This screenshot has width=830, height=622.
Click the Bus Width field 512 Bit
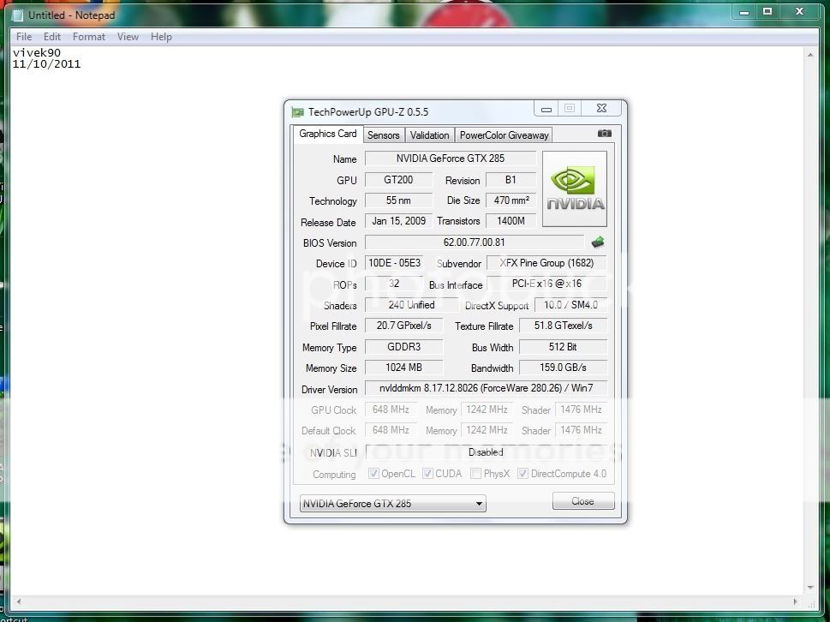click(x=563, y=347)
